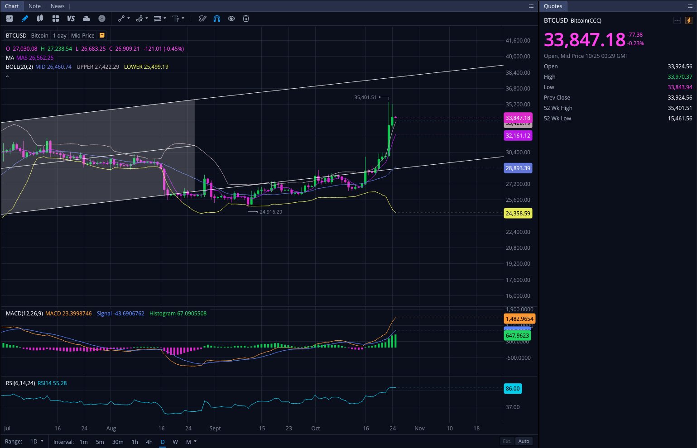Image resolution: width=697 pixels, height=448 pixels.
Task: Open the M interval dropdown
Action: click(191, 442)
